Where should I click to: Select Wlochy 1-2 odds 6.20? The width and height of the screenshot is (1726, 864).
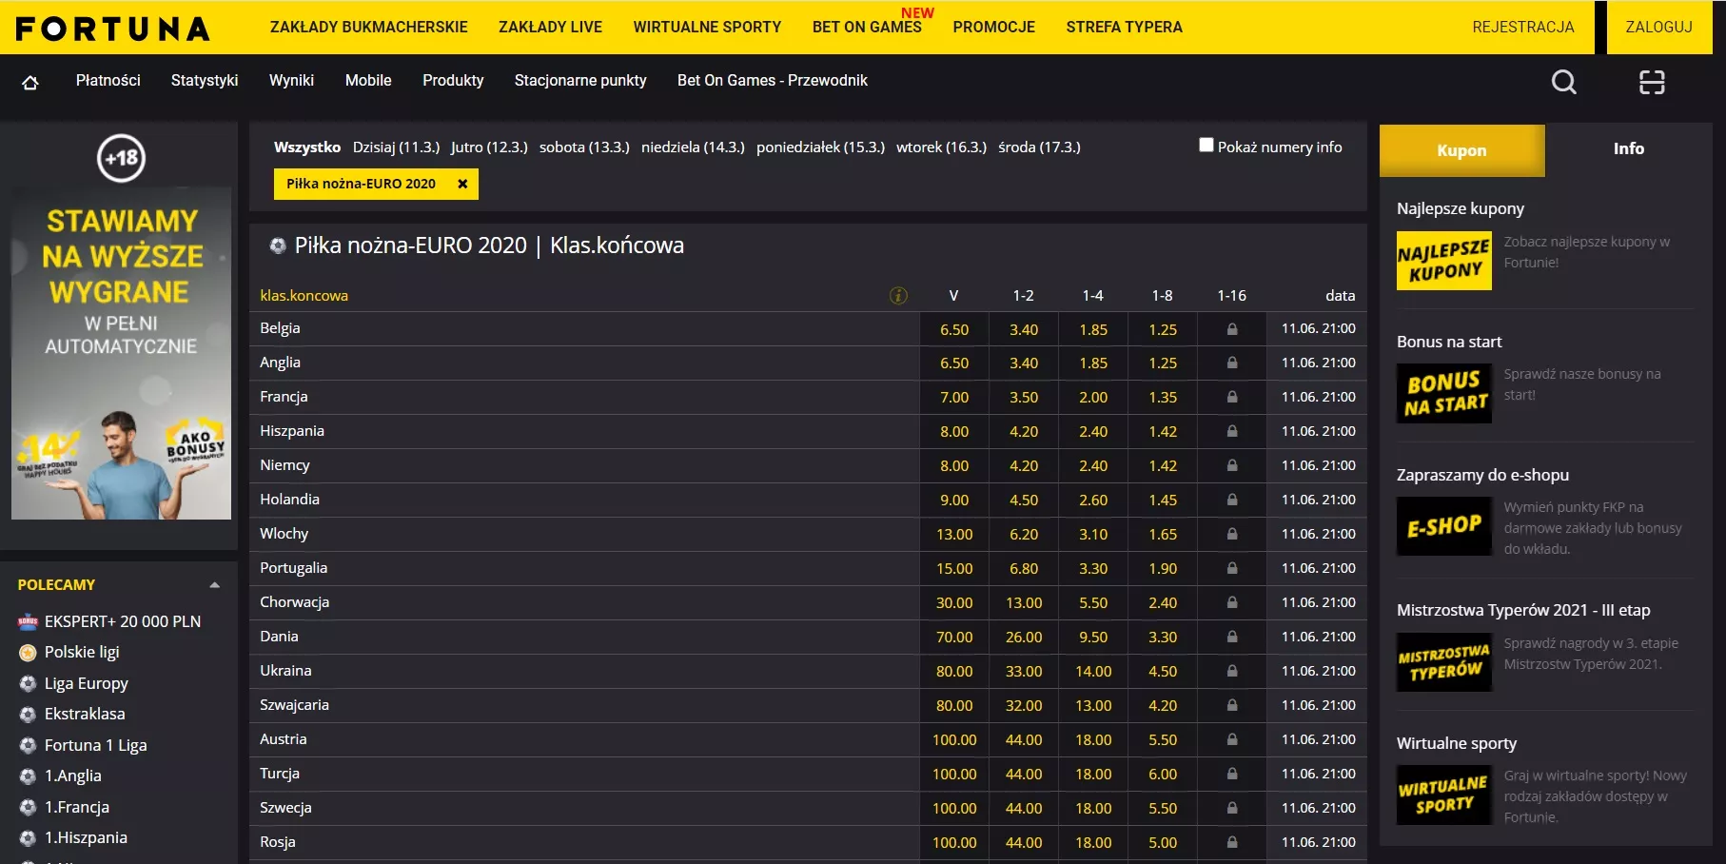coord(1024,535)
